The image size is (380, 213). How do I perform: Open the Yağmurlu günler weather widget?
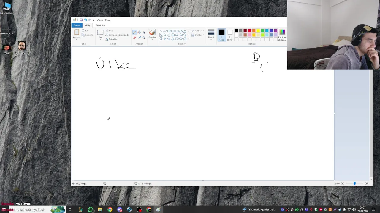click(259, 209)
